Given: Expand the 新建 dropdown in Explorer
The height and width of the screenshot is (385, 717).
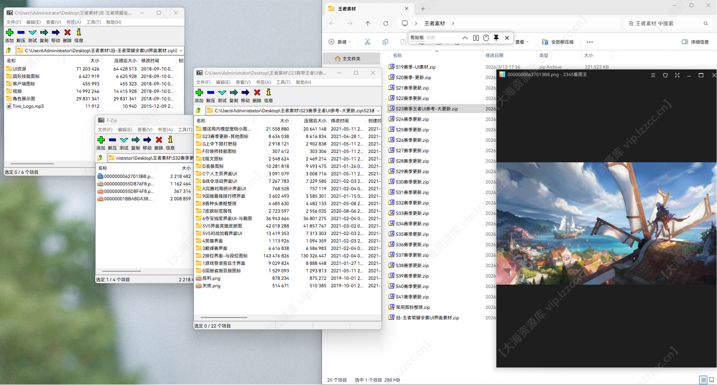Looking at the screenshot, I should 350,42.
